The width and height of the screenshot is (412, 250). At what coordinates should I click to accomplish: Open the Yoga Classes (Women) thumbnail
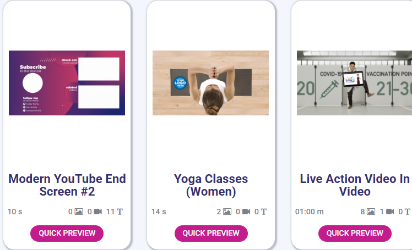tap(210, 83)
